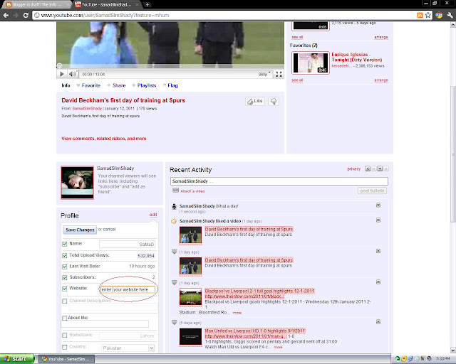The width and height of the screenshot is (456, 364).
Task: Click the video seek bar handle
Action: [59, 66]
